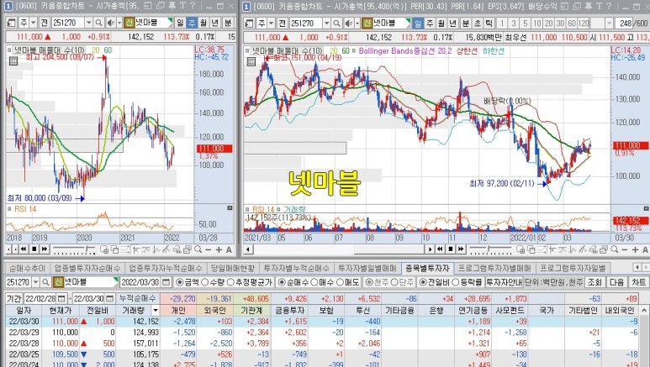Click T font icon in left chart title bar

pos(182,6)
